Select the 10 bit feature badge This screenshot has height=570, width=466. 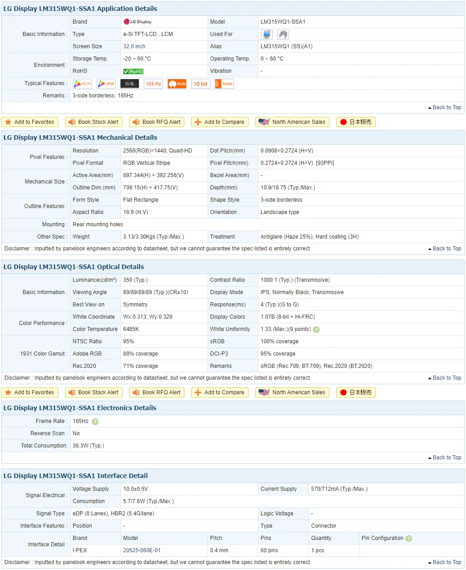(201, 84)
